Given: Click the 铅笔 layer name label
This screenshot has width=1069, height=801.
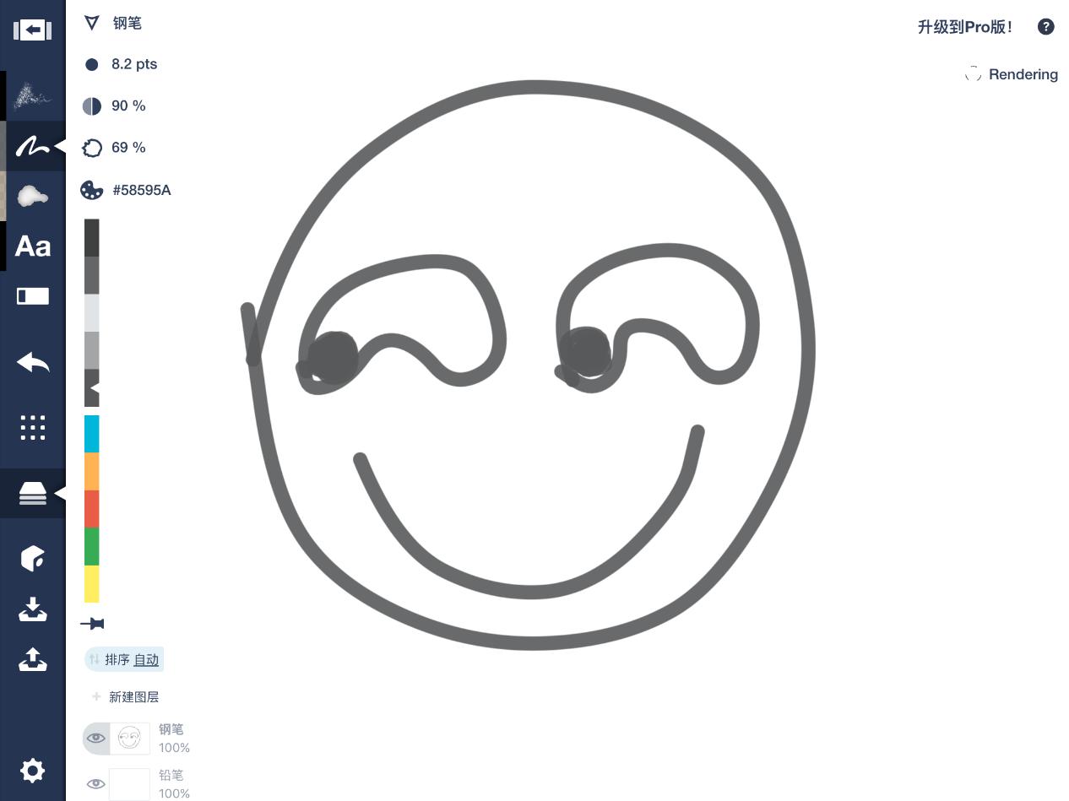Looking at the screenshot, I should pos(171,775).
